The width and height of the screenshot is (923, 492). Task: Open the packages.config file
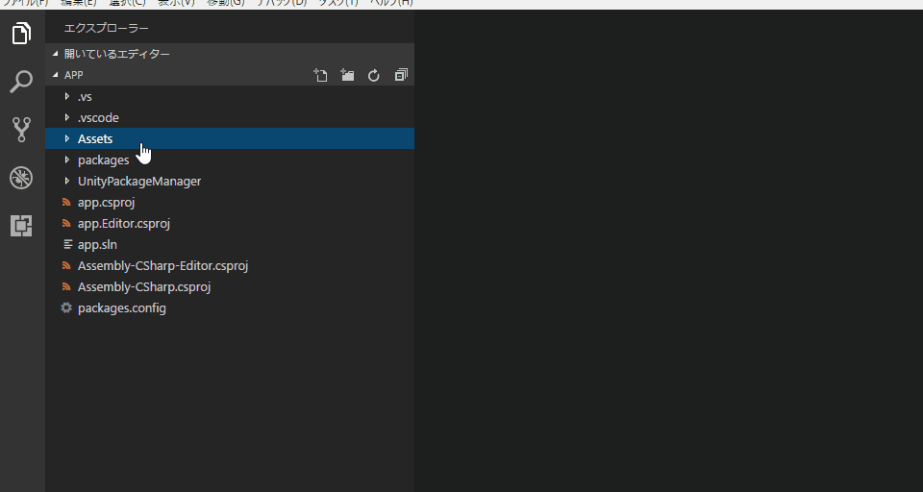tap(230, 308)
